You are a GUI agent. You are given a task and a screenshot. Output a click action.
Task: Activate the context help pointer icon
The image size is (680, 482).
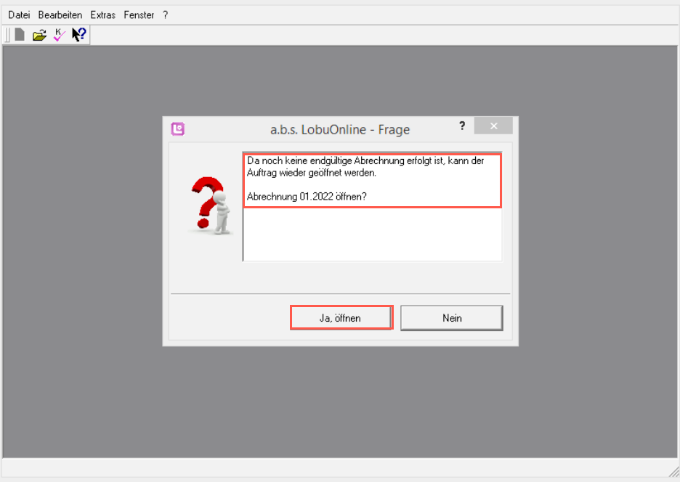pyautogui.click(x=78, y=34)
